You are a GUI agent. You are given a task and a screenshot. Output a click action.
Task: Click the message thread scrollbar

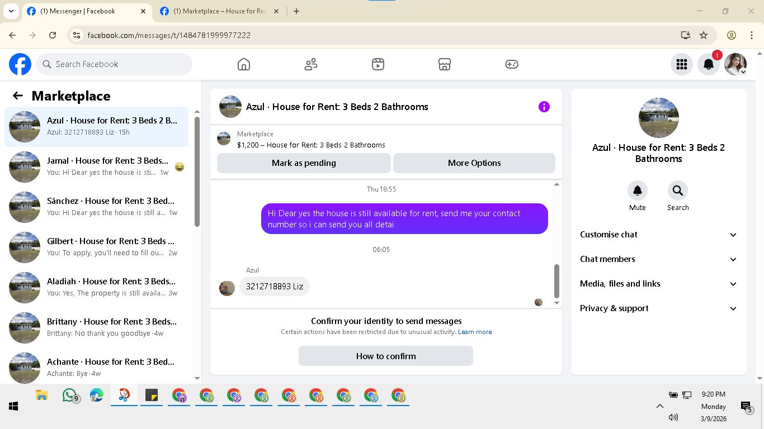557,281
